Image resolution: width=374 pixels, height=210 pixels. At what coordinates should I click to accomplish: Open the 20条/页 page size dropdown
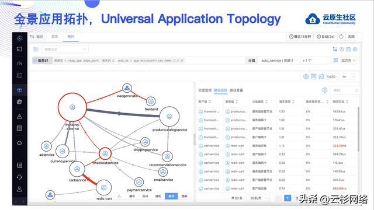[259, 198]
